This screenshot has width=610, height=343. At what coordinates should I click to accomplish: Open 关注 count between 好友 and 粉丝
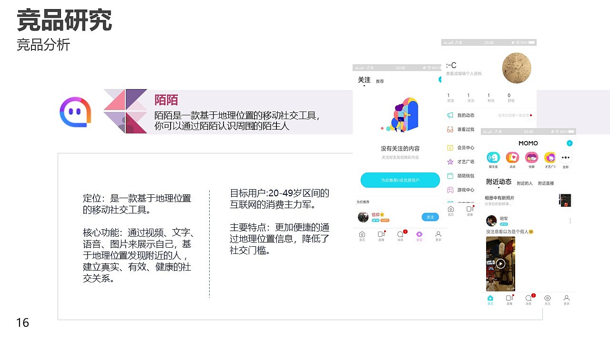(470, 98)
